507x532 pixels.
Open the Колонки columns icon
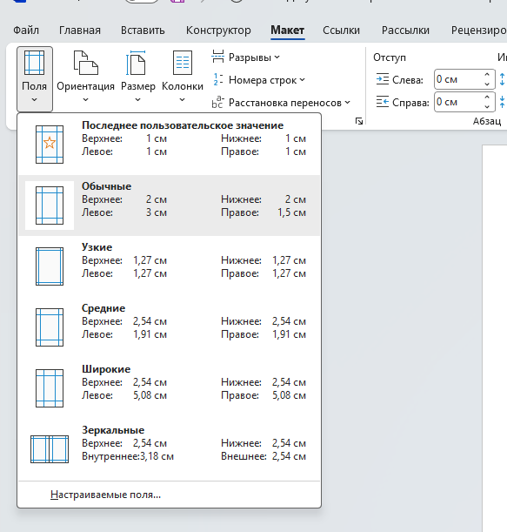pyautogui.click(x=183, y=63)
